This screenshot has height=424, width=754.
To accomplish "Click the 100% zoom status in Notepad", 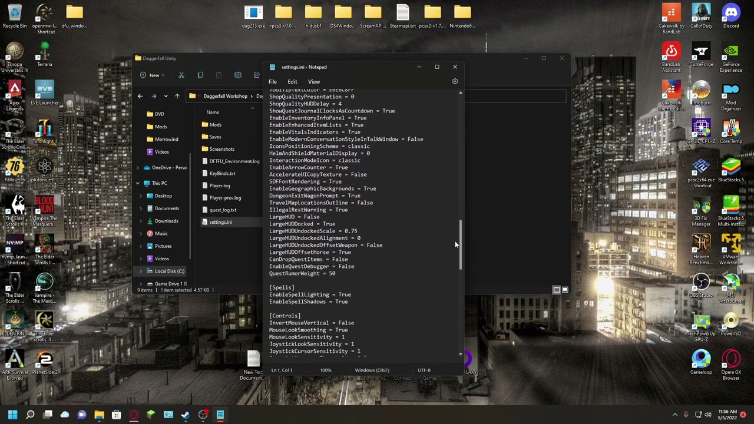I will click(x=326, y=370).
